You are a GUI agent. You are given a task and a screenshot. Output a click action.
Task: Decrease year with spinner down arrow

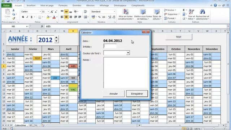[x=56, y=41]
